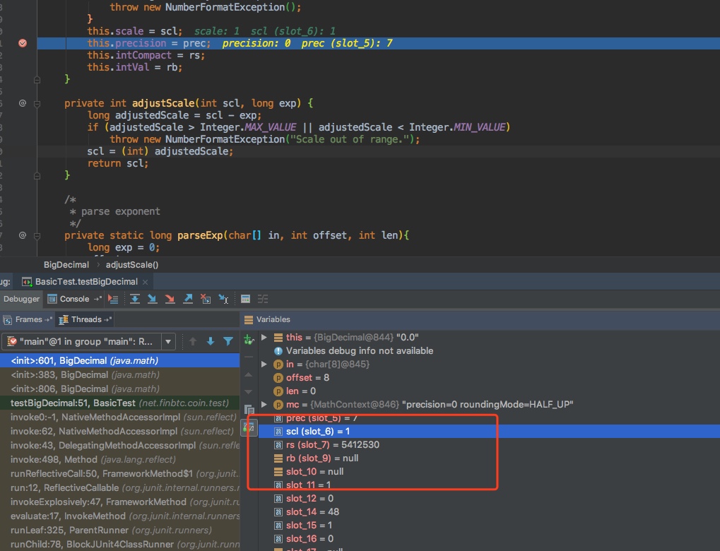Expand the 'in' char array variable
The width and height of the screenshot is (720, 551).
tap(264, 364)
